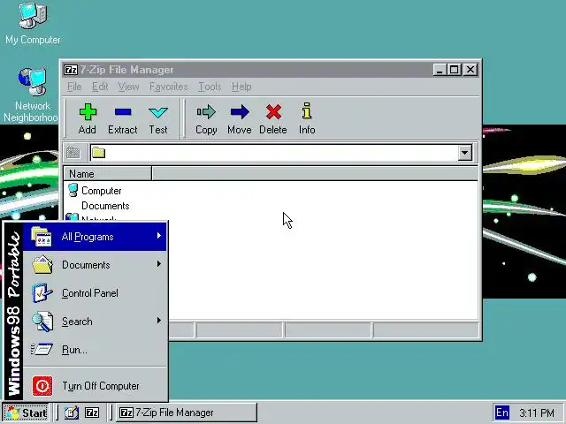Viewport: 566px width, 424px height.
Task: Click the 3:11 PM clock
Action: pos(537,413)
